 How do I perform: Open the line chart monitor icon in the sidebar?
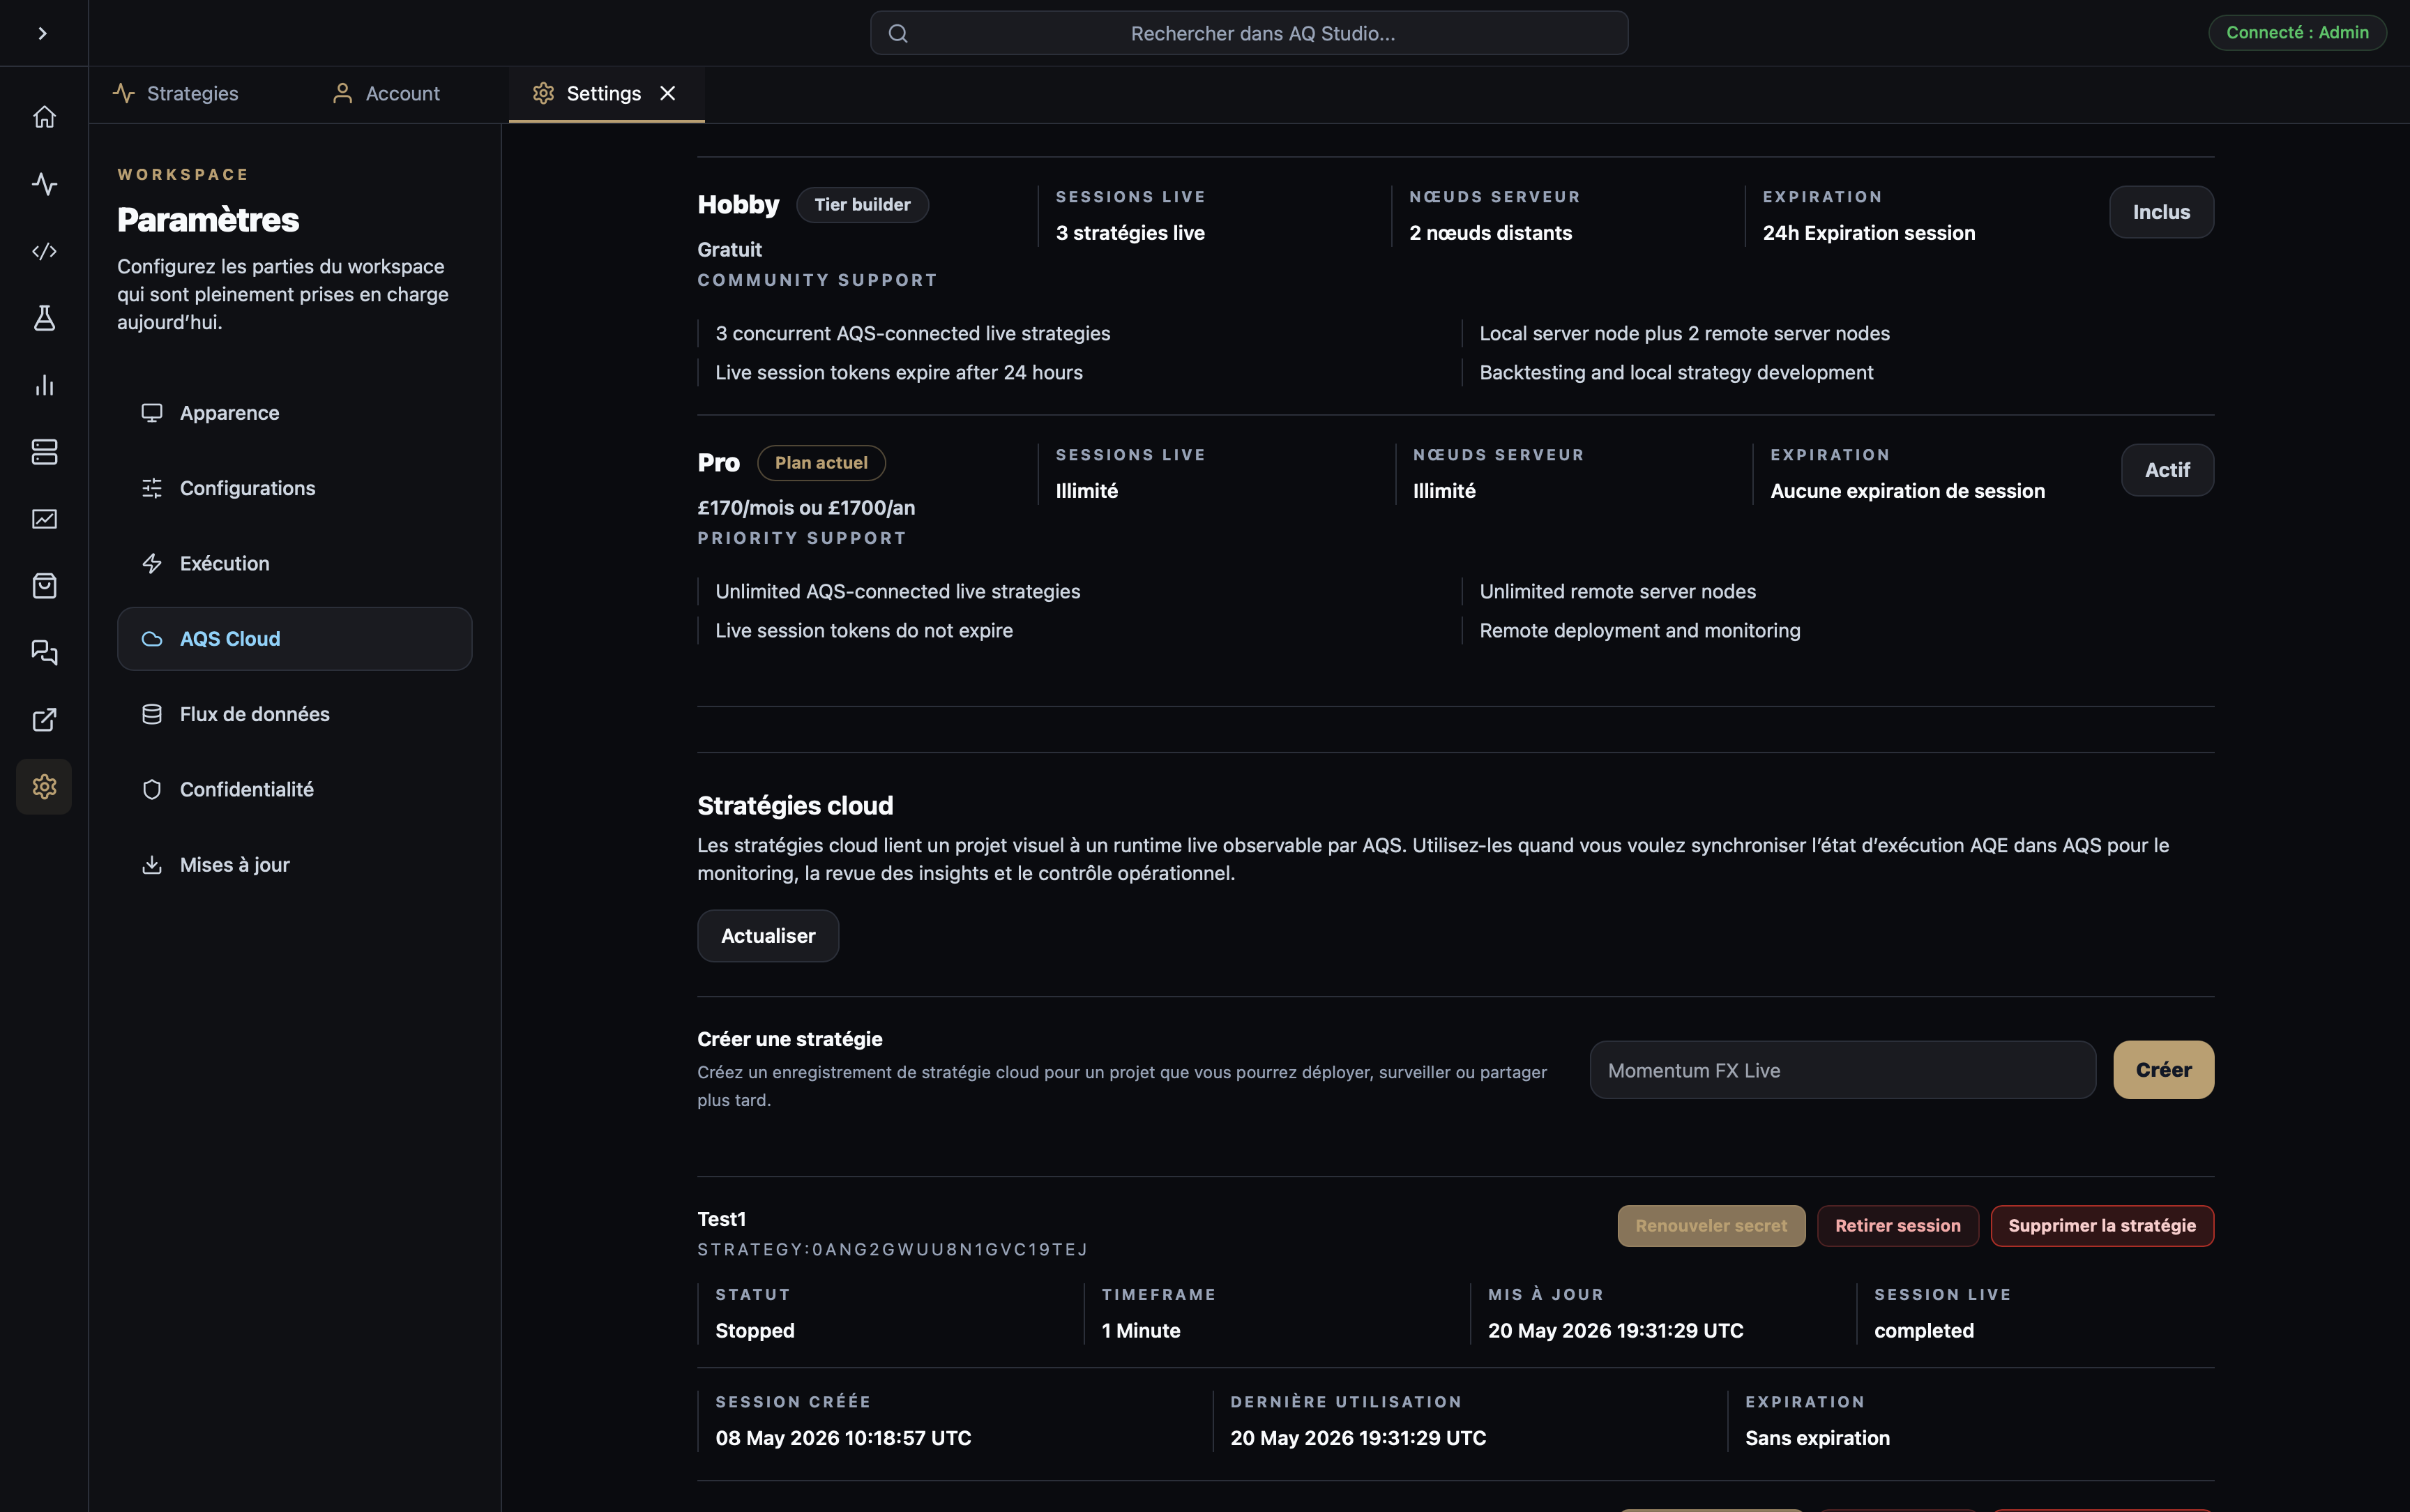[x=44, y=519]
